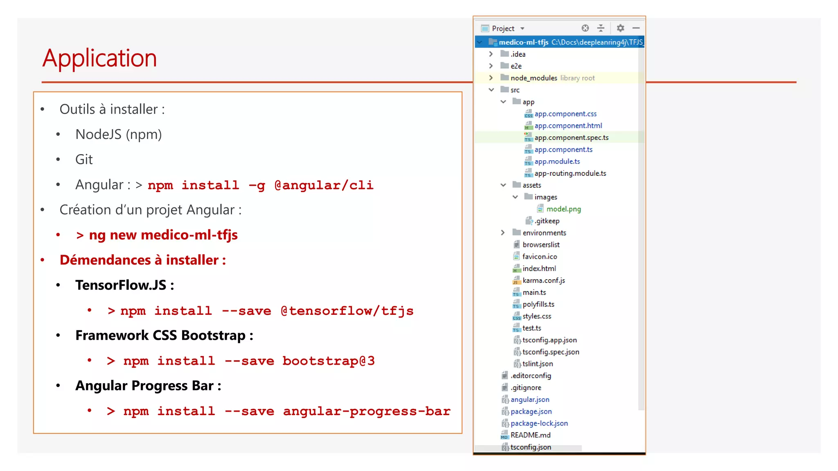
Task: Expand the environments folder
Action: pos(503,233)
